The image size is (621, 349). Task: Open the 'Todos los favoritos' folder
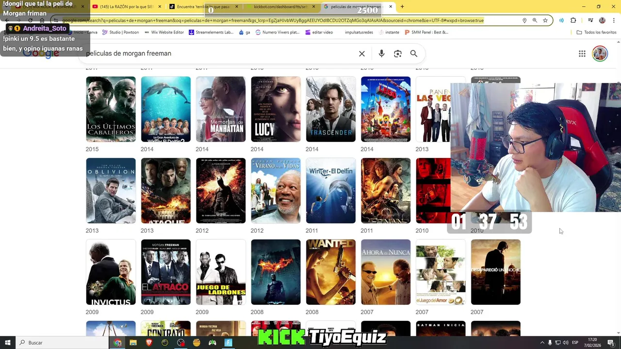pos(596,32)
